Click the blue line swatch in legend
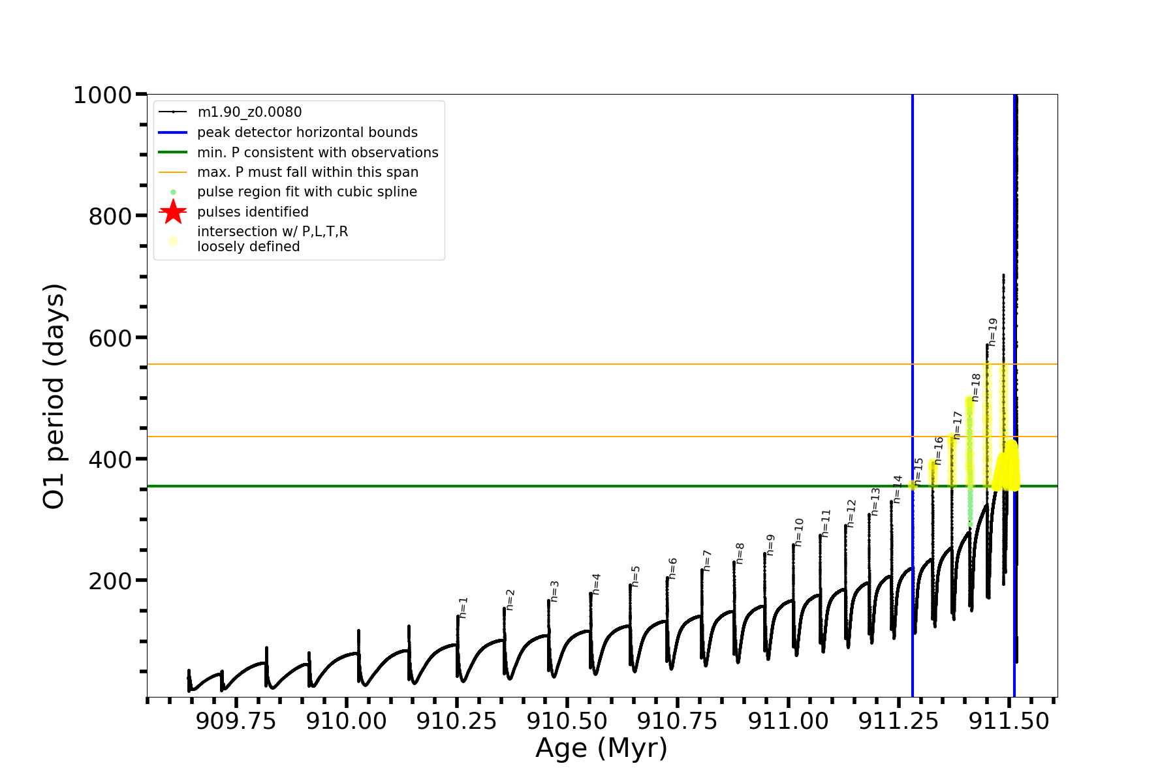The image size is (1175, 783). point(173,132)
